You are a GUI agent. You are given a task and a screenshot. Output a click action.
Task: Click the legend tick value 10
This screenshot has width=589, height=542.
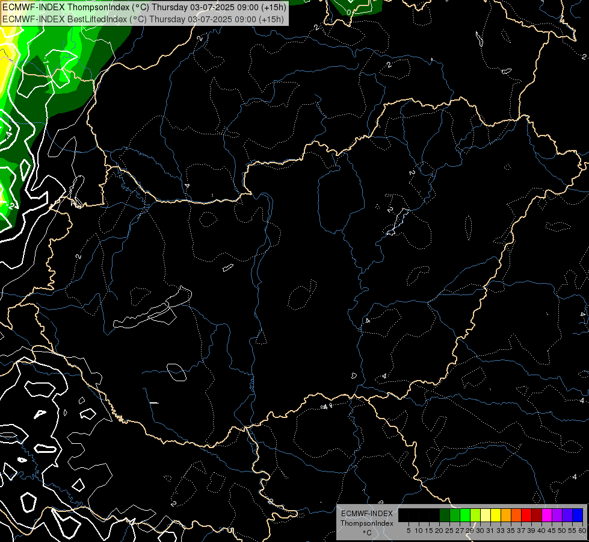click(x=419, y=531)
